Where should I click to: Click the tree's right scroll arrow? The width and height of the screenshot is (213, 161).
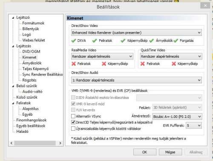click(x=60, y=143)
